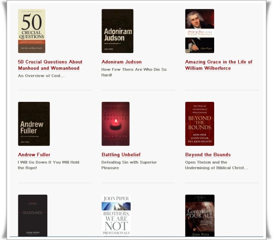Click the Andrew Fuller title link

[34, 154]
